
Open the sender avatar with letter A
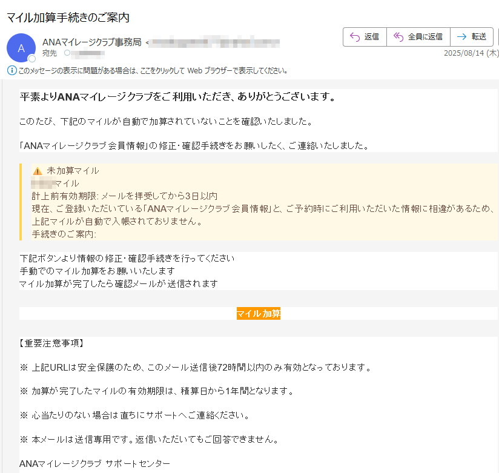(21, 48)
